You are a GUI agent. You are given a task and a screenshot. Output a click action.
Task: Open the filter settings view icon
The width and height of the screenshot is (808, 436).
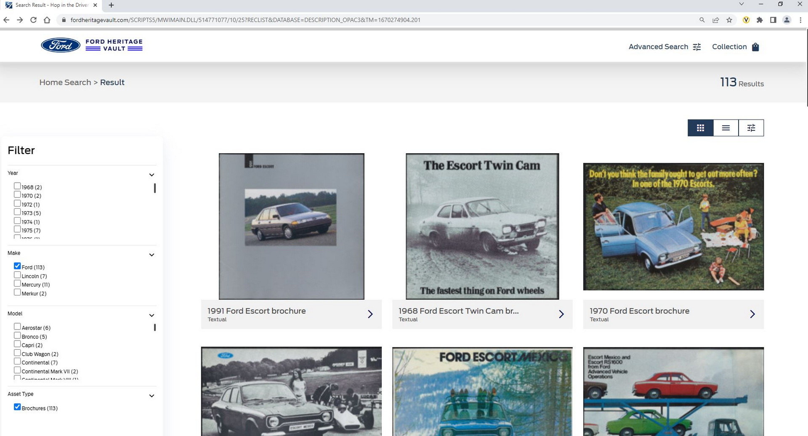pyautogui.click(x=751, y=128)
